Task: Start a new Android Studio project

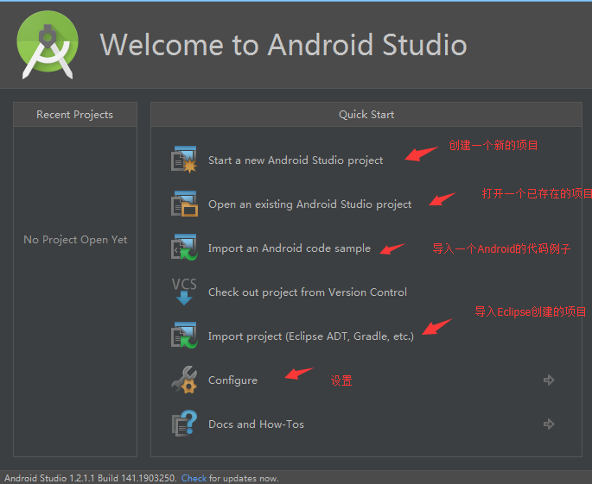Action: 296,160
